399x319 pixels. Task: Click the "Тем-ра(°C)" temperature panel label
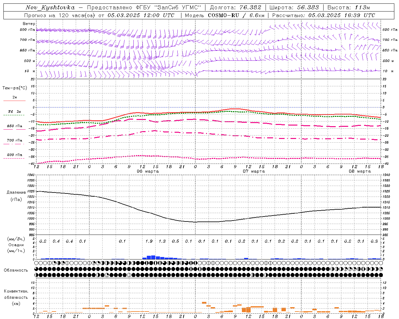click(x=15, y=88)
